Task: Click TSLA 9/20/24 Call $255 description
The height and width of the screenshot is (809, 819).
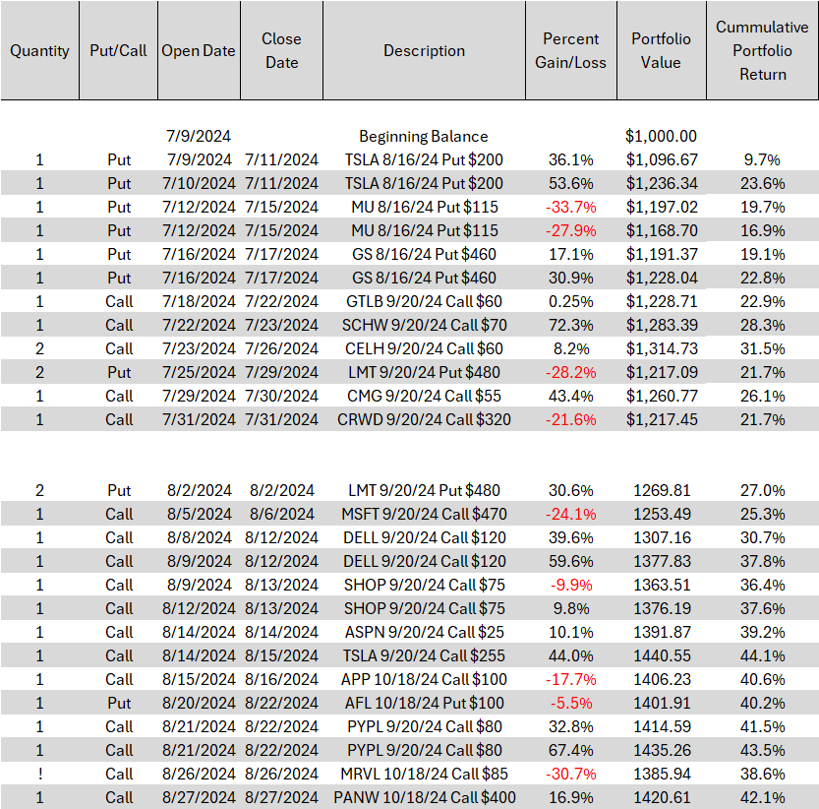Action: coord(424,655)
